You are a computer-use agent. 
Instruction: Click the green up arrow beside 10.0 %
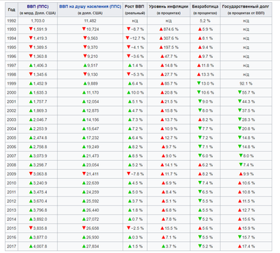(128, 92)
